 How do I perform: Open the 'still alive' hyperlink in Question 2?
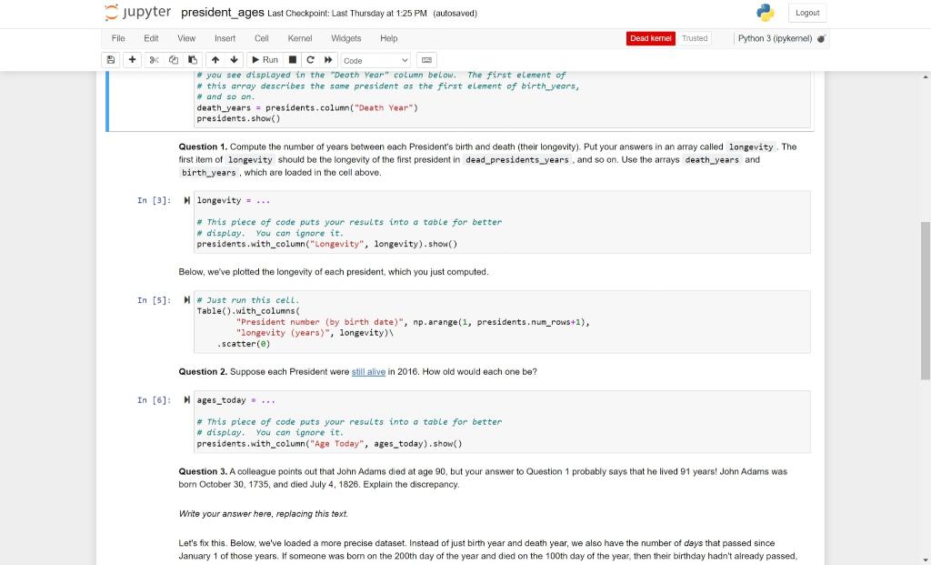pyautogui.click(x=367, y=371)
